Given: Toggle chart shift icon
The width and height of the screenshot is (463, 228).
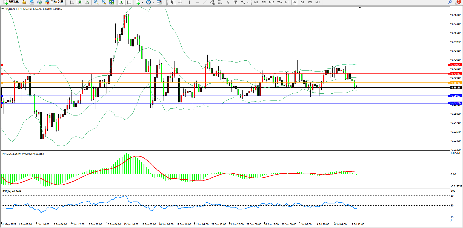Looking at the screenshot, I should pos(129,2).
